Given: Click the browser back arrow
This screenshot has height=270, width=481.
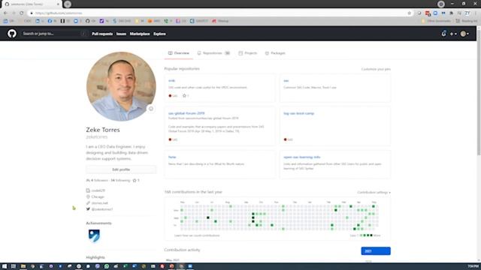Looking at the screenshot, I should coord(5,13).
